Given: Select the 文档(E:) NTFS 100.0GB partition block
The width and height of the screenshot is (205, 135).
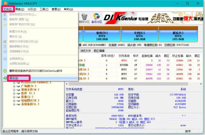Looking at the screenshot, I should tap(139, 34).
